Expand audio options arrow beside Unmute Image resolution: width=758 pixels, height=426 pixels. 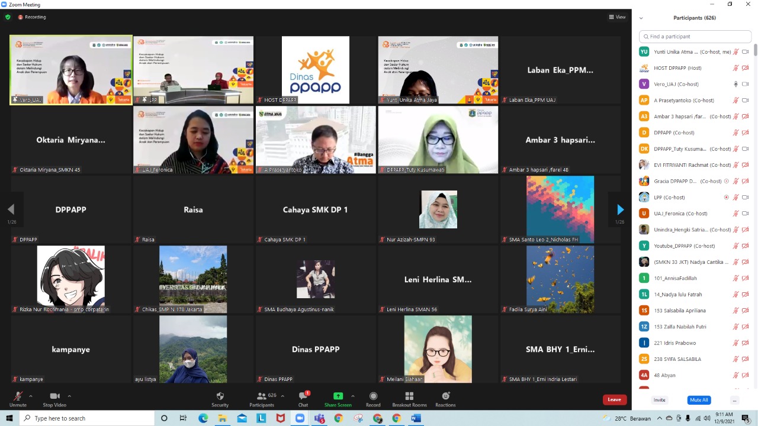(31, 396)
